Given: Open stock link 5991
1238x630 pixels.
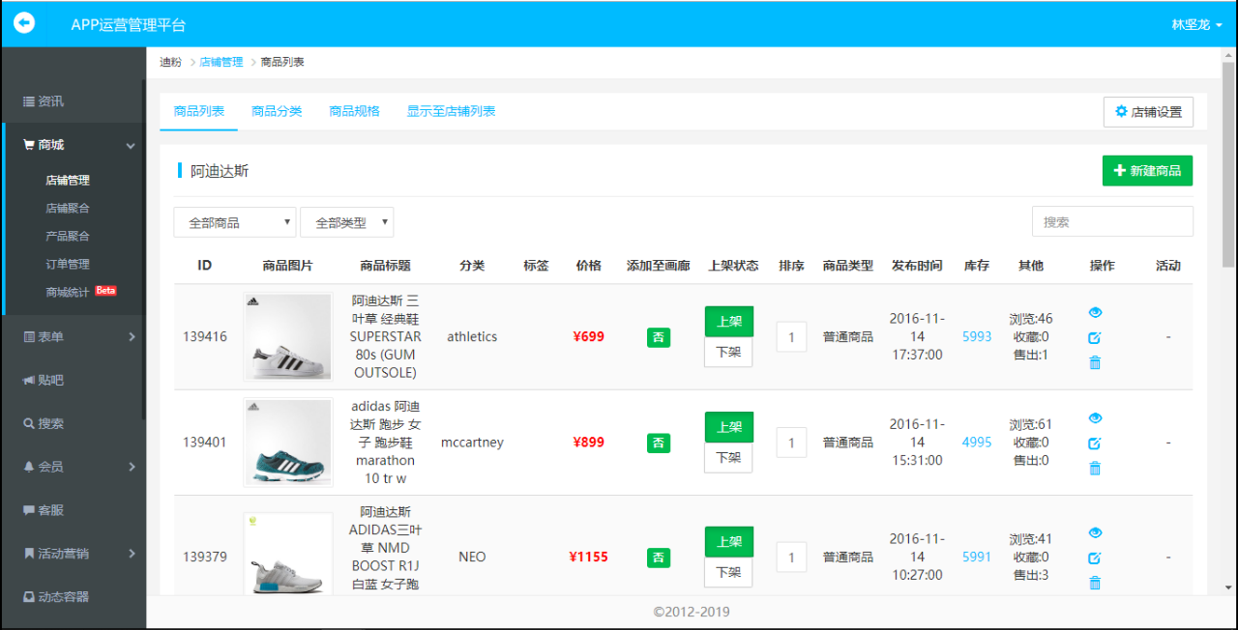Looking at the screenshot, I should (977, 557).
